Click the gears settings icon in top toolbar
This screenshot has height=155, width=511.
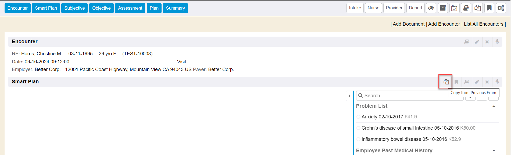point(501,8)
